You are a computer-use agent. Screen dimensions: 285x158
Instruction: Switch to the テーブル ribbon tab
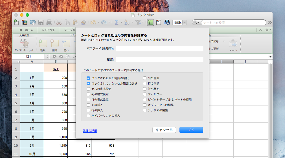[70, 30]
